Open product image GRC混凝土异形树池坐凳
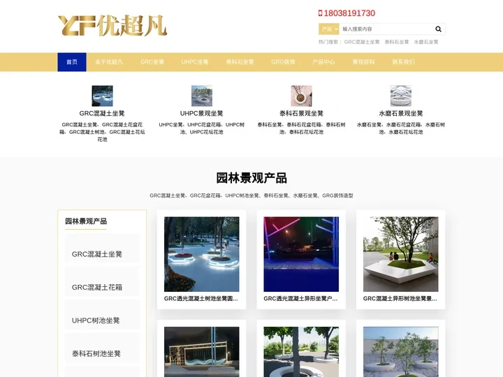The width and height of the screenshot is (503, 377). coord(401,254)
